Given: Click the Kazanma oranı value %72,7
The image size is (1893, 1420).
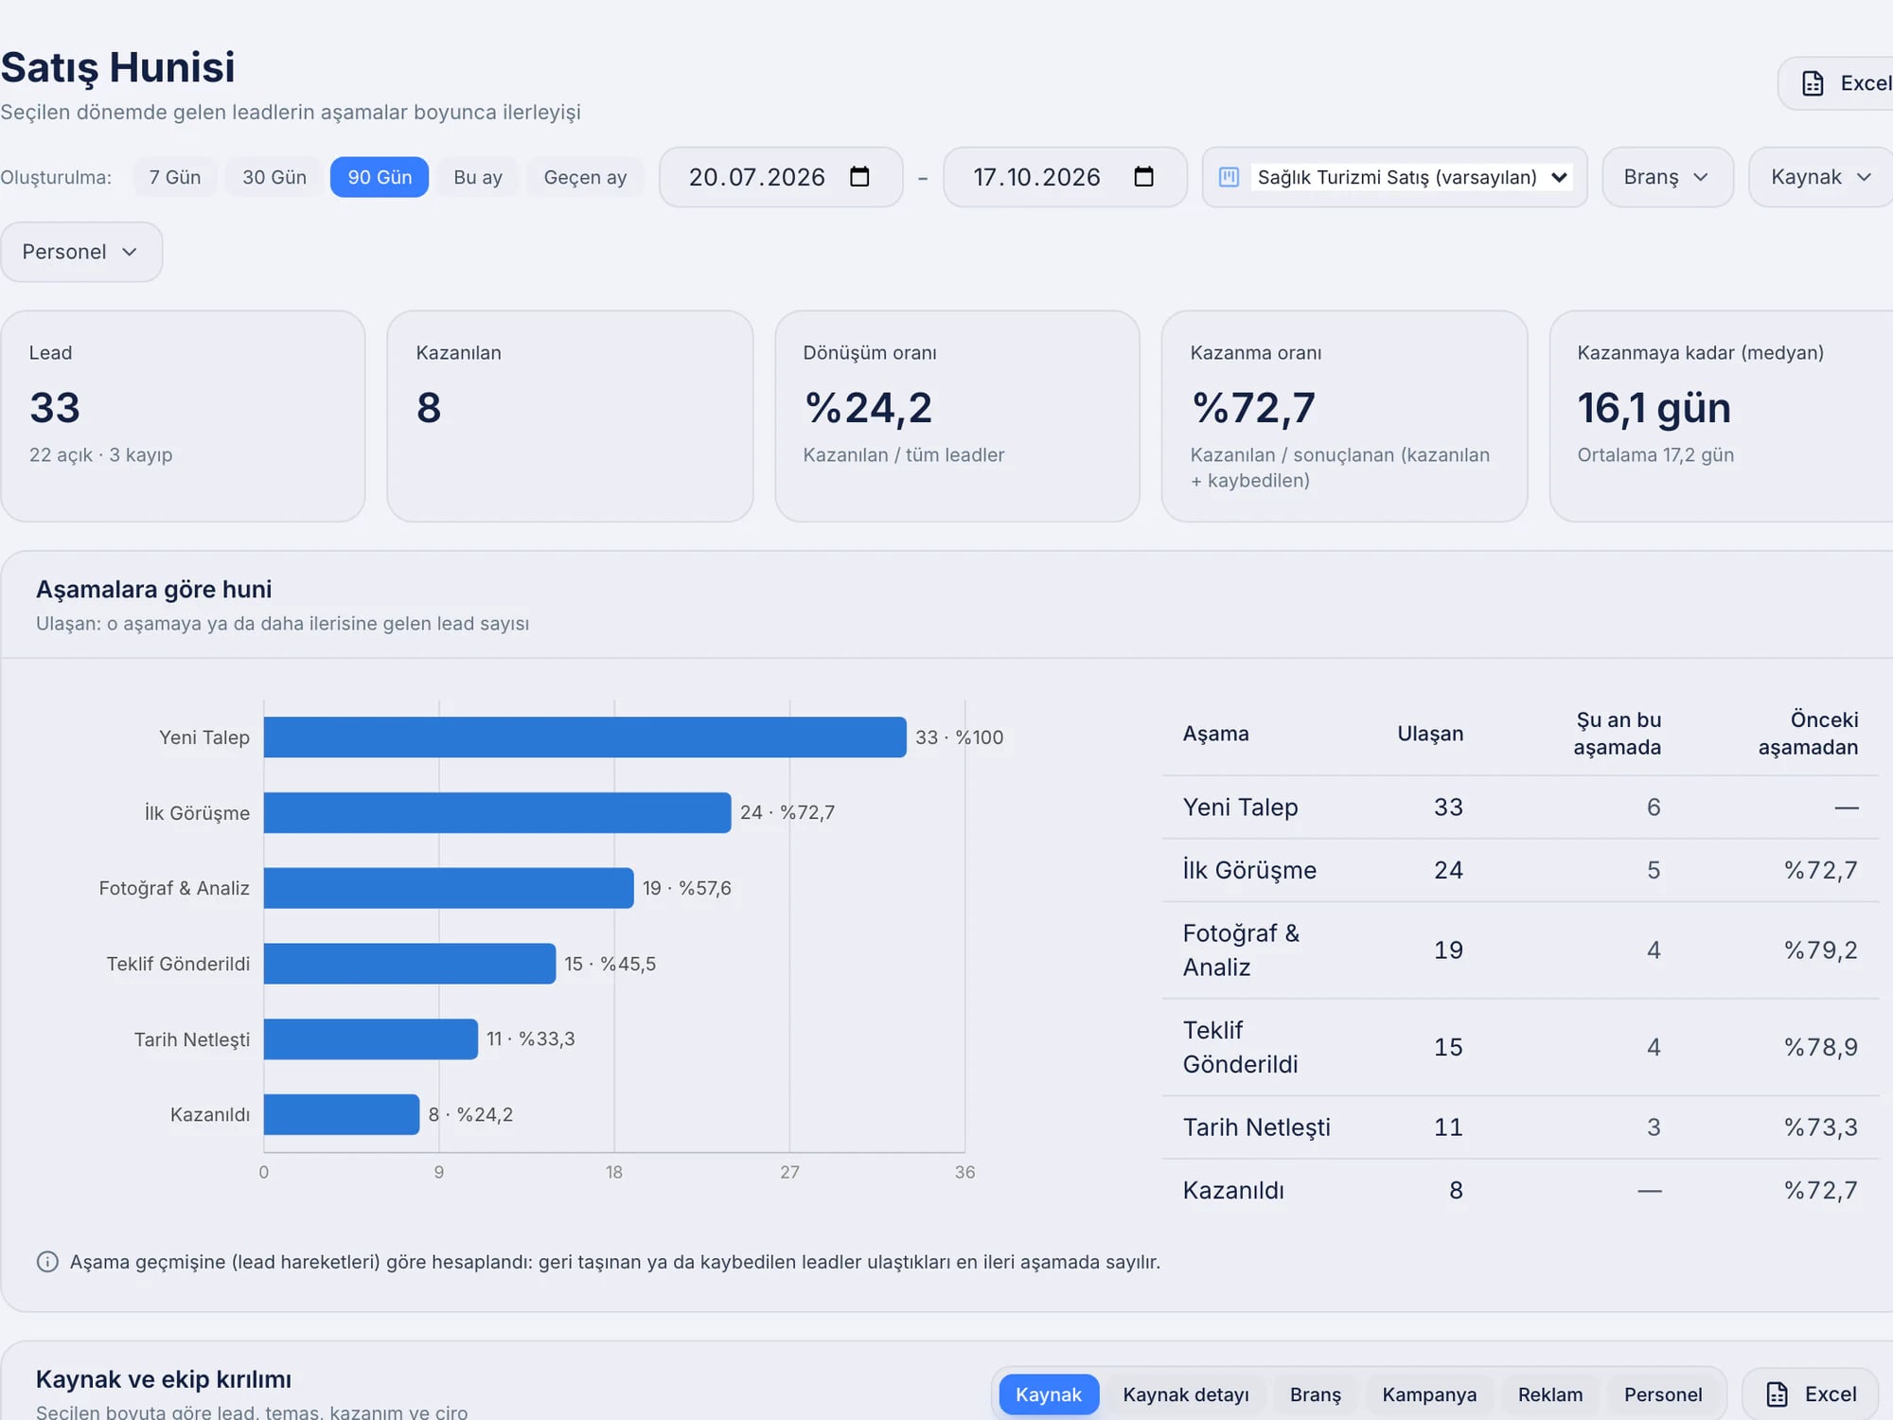Looking at the screenshot, I should tap(1253, 408).
